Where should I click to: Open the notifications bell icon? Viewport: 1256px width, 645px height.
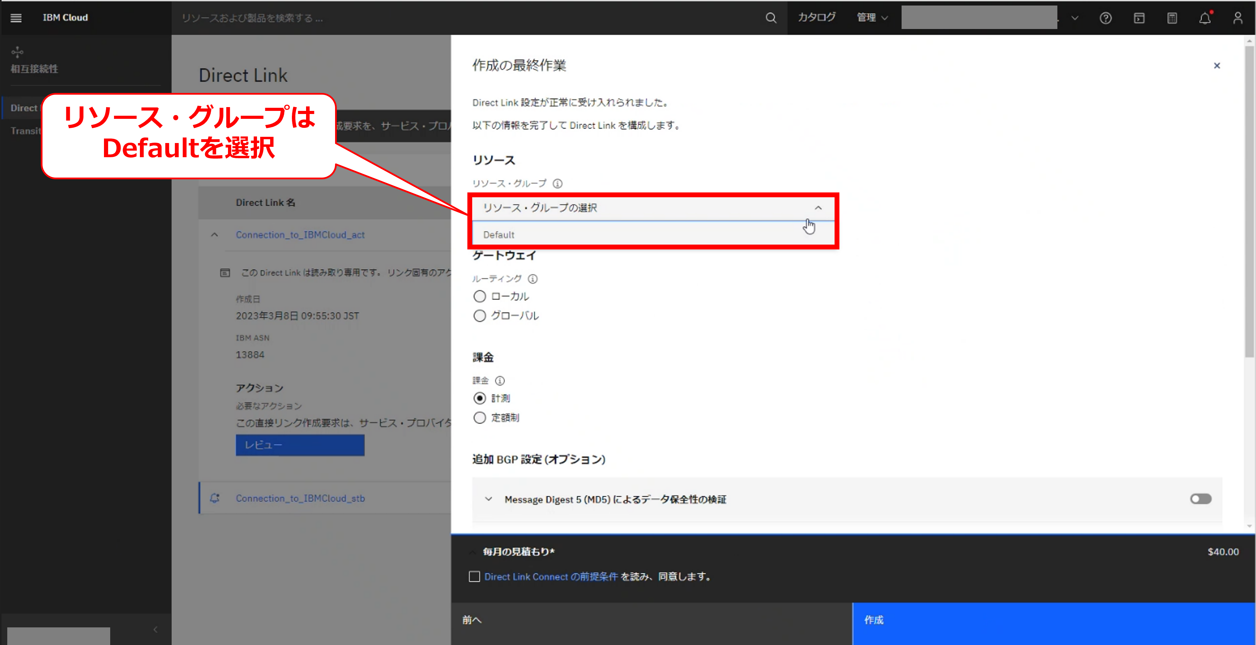pyautogui.click(x=1204, y=18)
